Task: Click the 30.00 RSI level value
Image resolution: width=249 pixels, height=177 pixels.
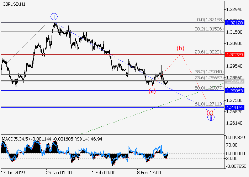Action: click(x=232, y=158)
